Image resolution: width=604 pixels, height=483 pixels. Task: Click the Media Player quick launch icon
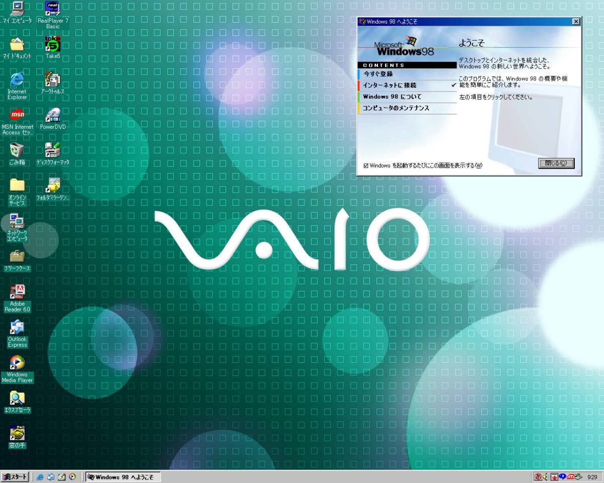coord(72,477)
